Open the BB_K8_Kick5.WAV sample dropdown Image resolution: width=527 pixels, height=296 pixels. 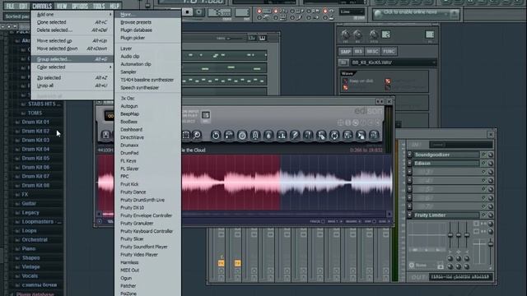[394, 62]
